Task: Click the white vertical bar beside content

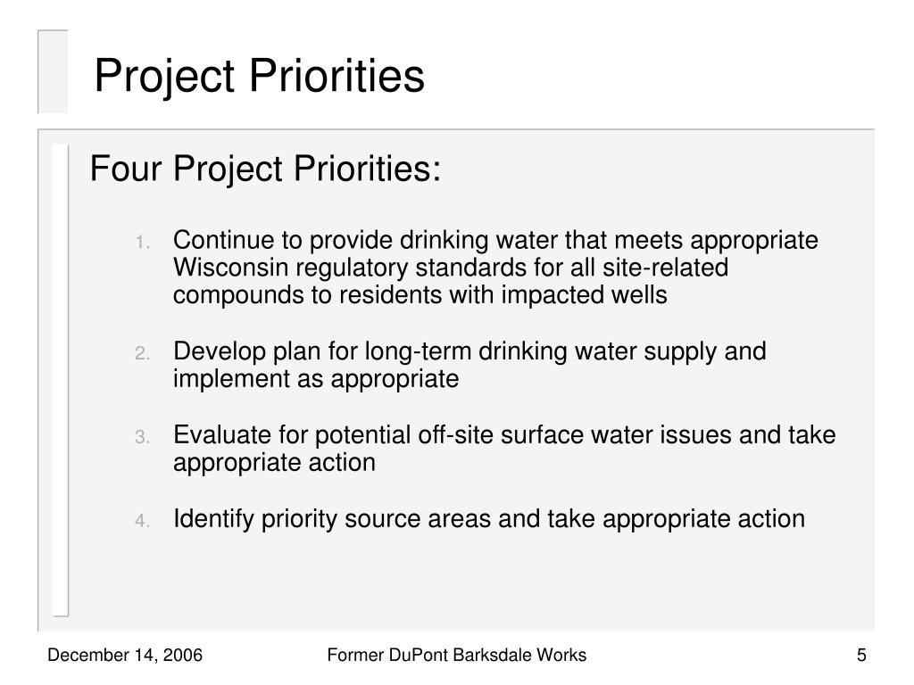Action: click(x=61, y=380)
